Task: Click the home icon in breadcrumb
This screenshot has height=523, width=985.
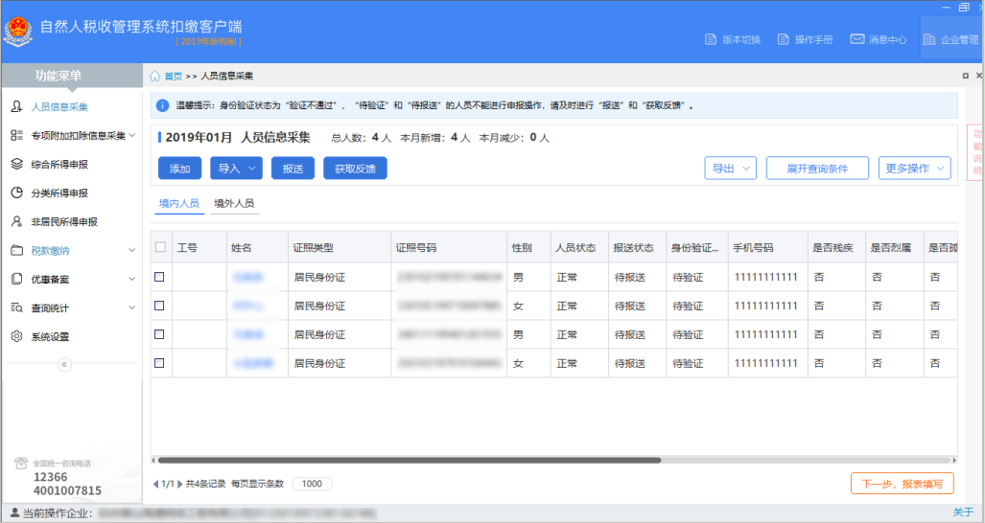Action: [x=154, y=76]
